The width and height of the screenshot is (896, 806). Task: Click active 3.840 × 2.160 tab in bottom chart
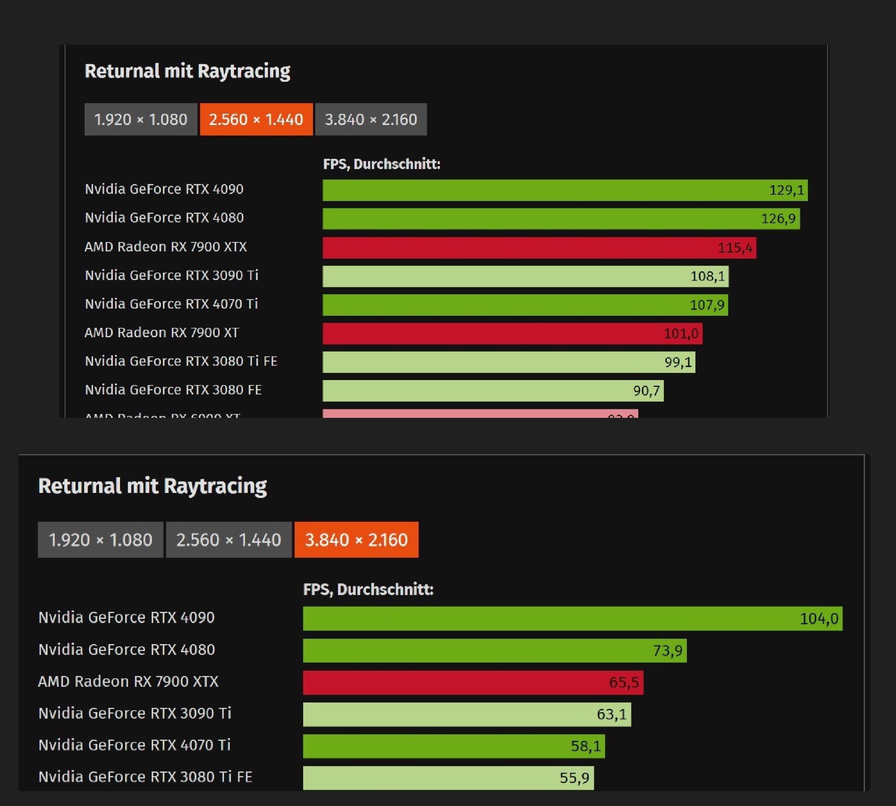(356, 540)
